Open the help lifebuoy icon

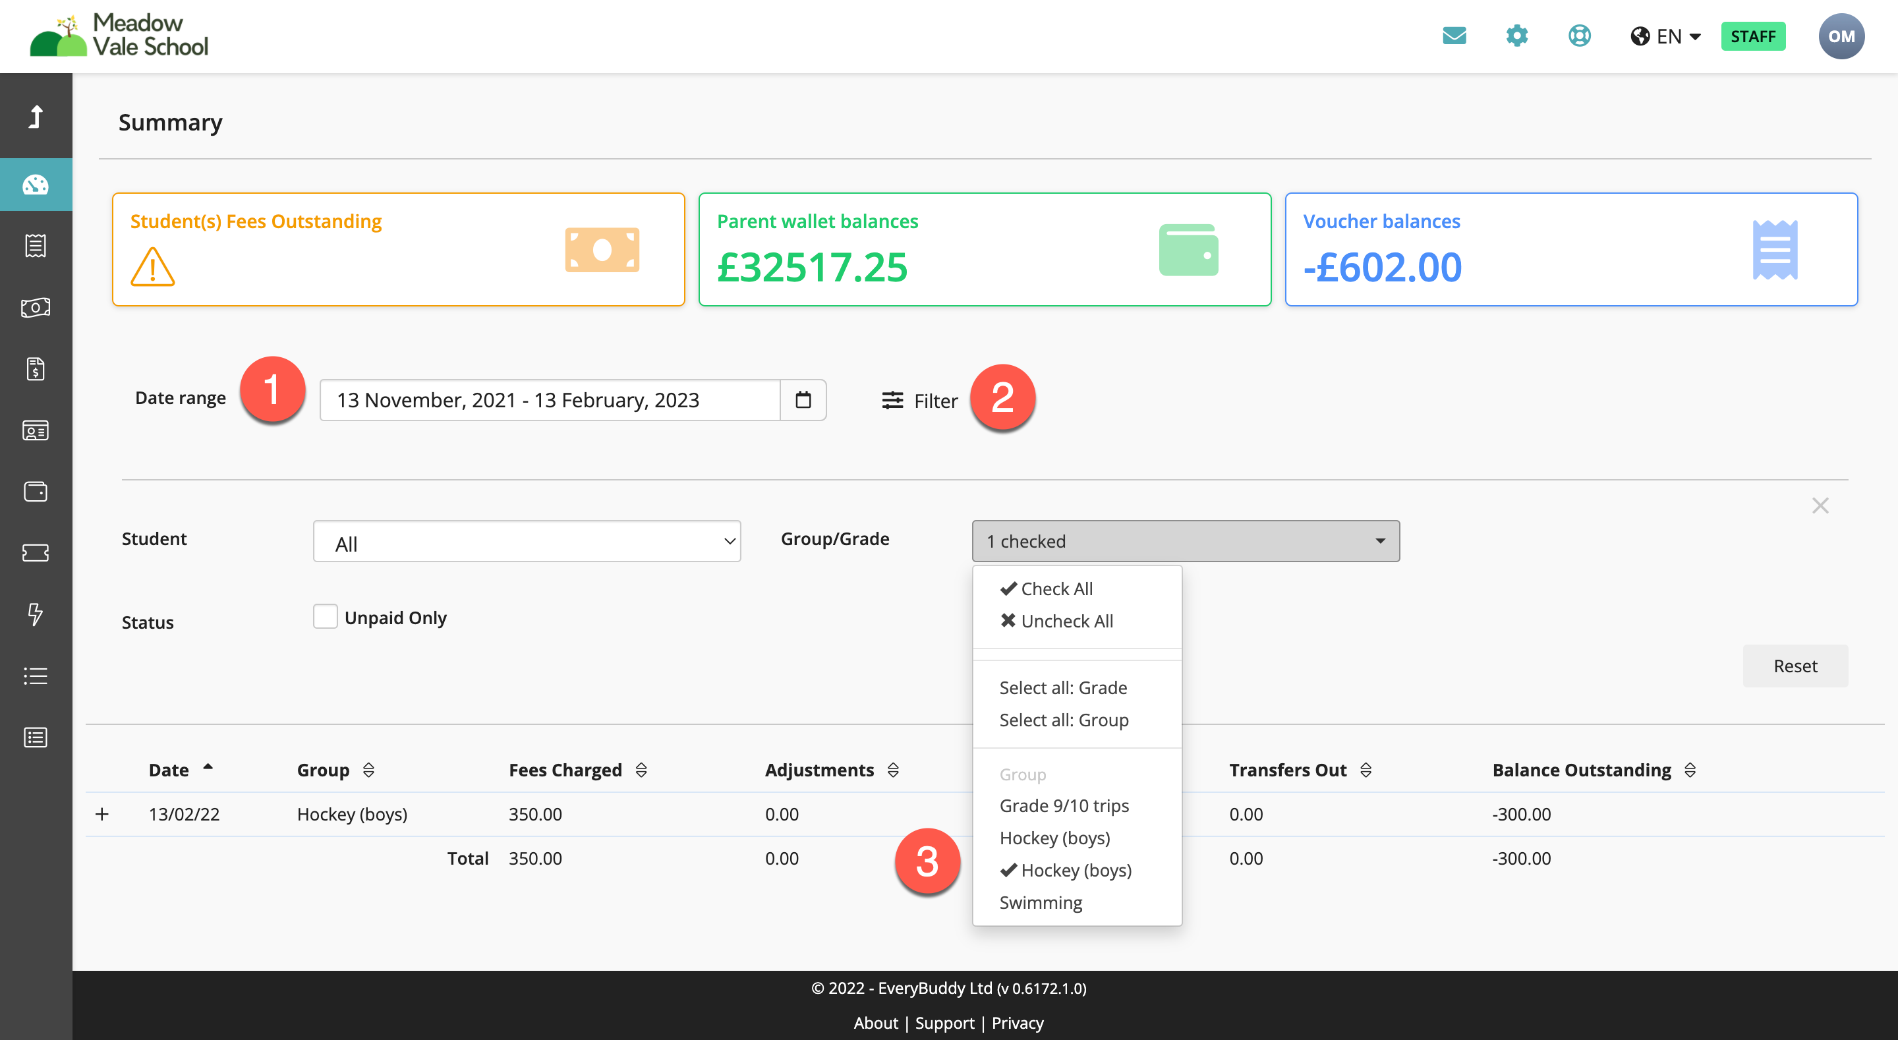[1579, 36]
